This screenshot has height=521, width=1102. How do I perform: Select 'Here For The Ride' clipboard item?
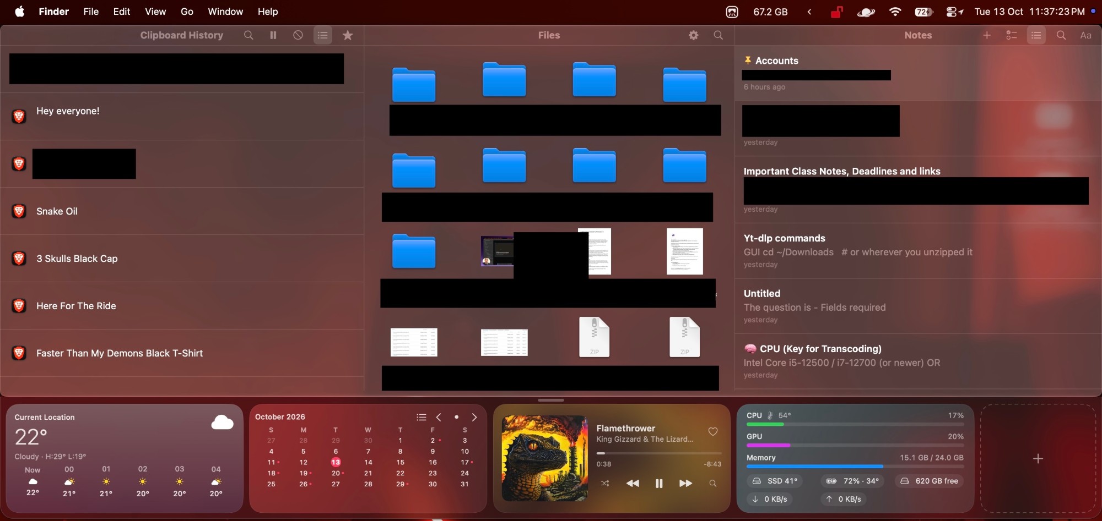tap(182, 306)
